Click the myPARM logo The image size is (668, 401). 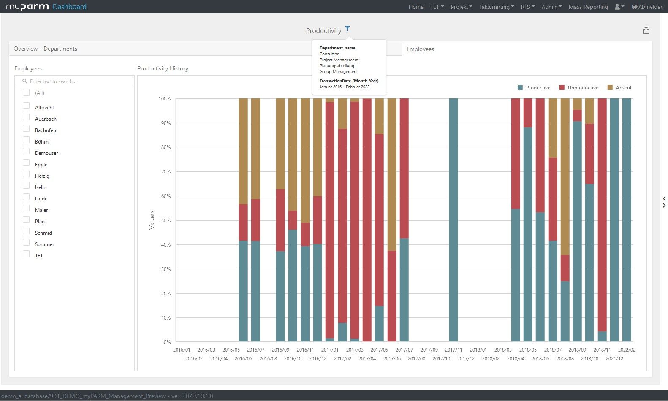click(x=27, y=7)
